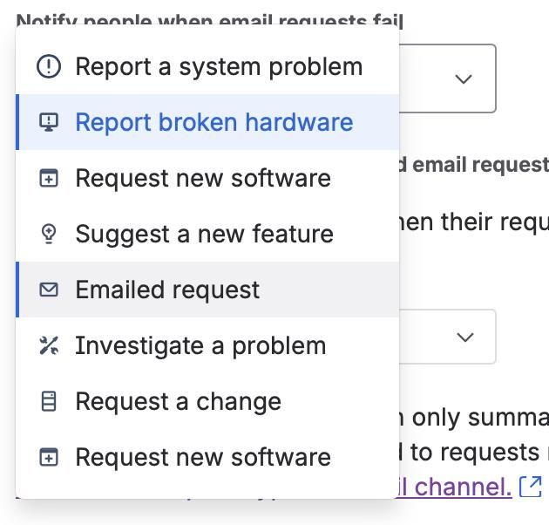This screenshot has width=549, height=525.
Task: Click the monitor icon beside Report broken hardware
Action: 49,123
